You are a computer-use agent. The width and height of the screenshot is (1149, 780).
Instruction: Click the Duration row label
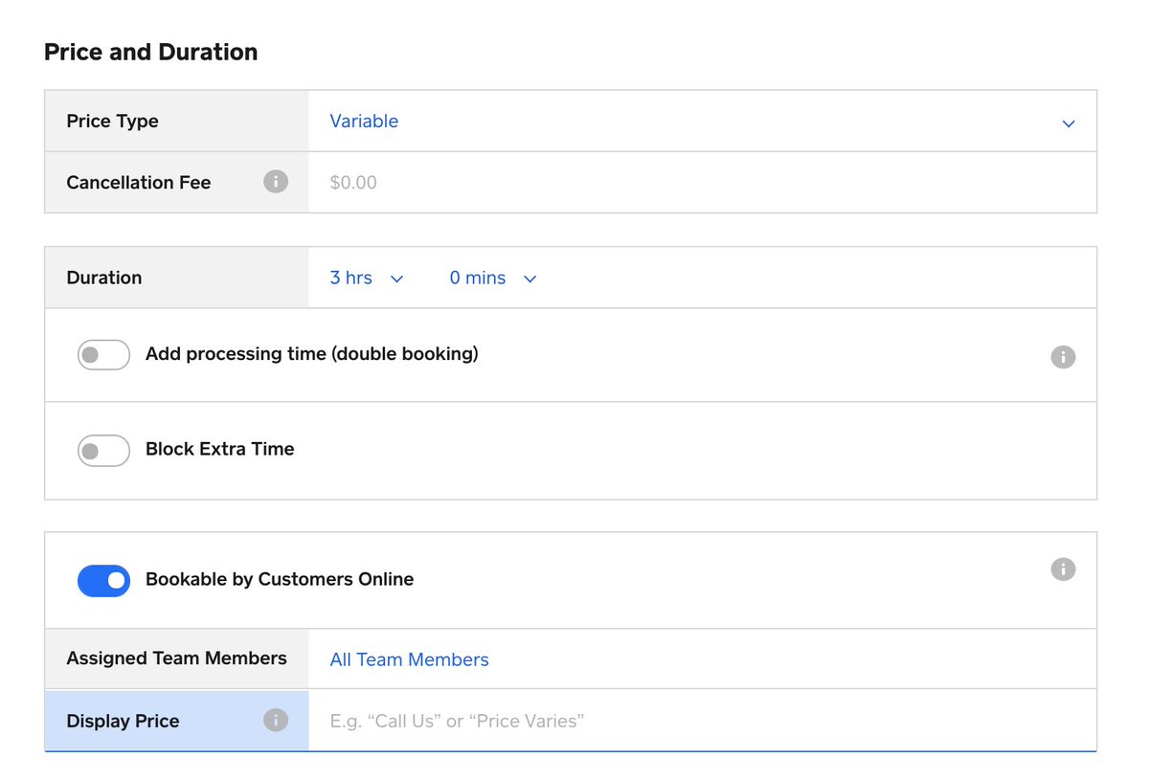pos(103,278)
